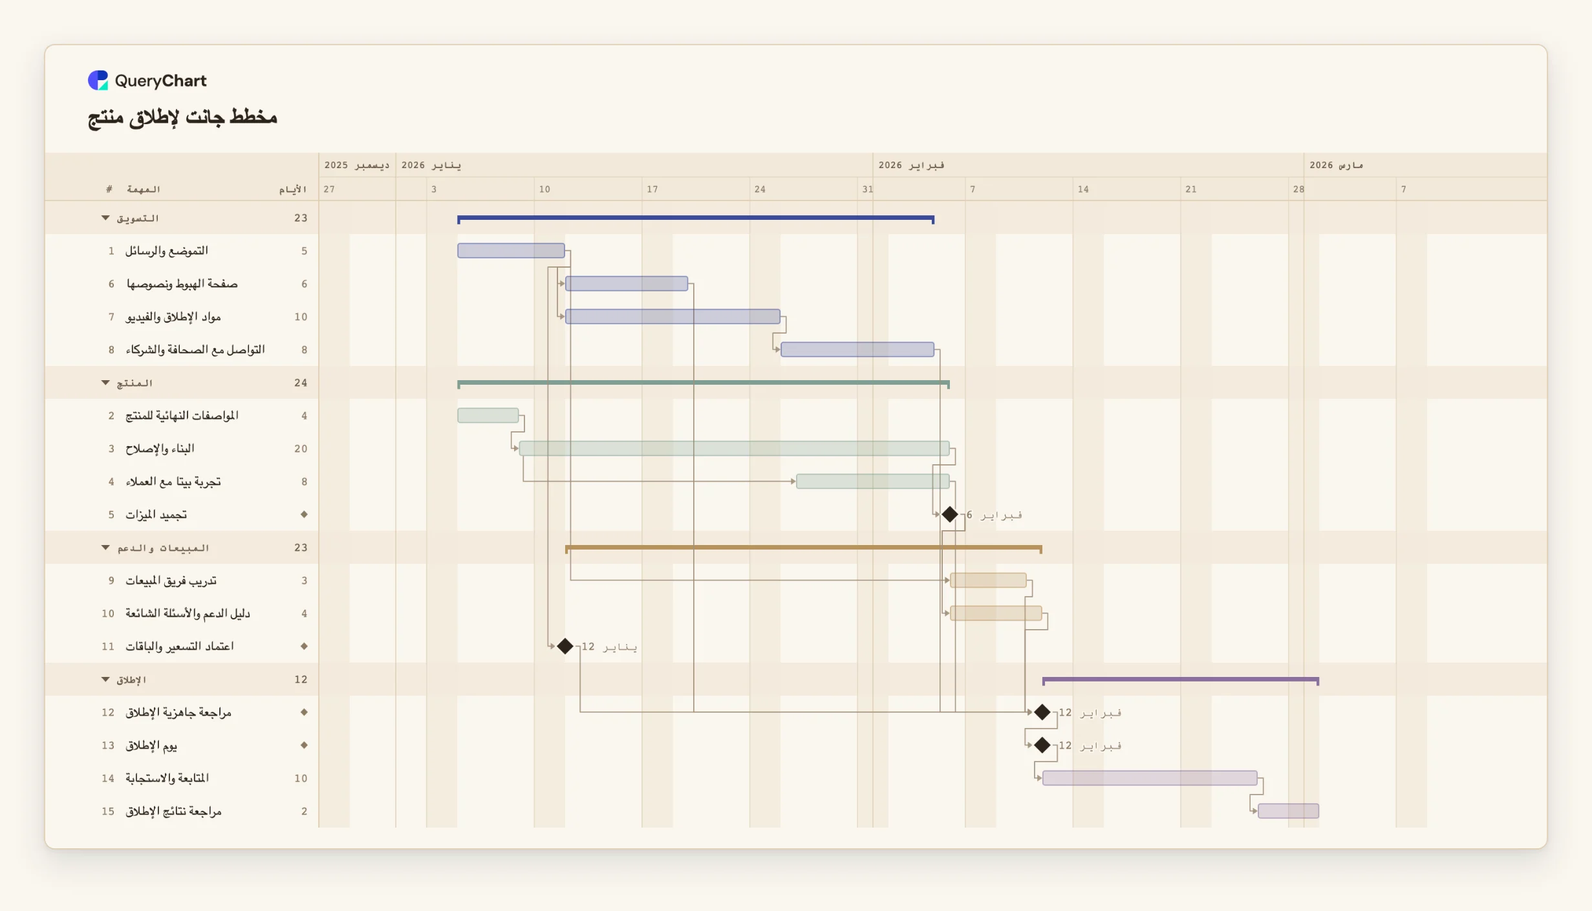Click the blue التسويق summary bar
This screenshot has width=1592, height=911.
point(696,219)
